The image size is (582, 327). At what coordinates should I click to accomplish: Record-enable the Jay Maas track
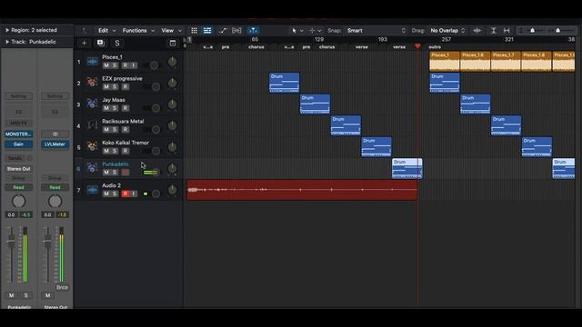click(125, 108)
